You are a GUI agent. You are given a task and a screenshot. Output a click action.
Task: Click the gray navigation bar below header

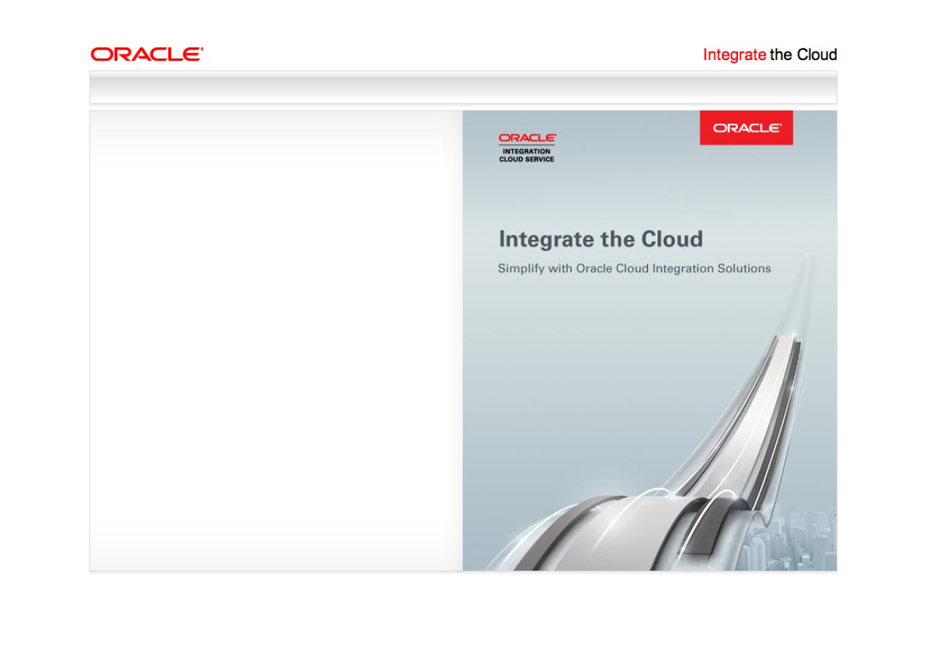463,88
